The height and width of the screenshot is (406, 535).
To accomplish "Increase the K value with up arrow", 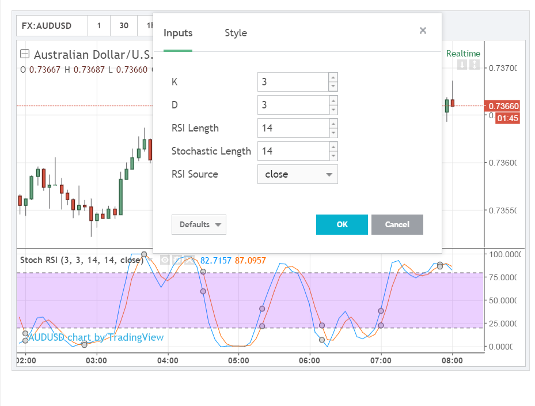I will click(x=333, y=78).
